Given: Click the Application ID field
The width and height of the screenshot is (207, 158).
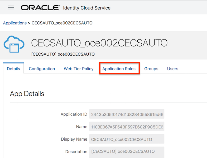Looking at the screenshot, I should (127, 114).
